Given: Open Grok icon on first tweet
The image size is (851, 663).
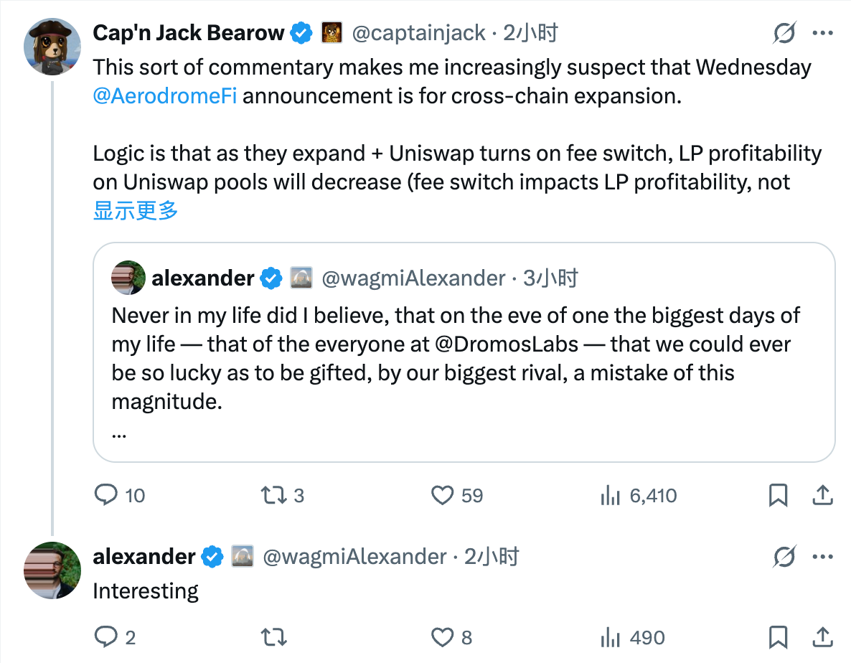Looking at the screenshot, I should [x=784, y=33].
